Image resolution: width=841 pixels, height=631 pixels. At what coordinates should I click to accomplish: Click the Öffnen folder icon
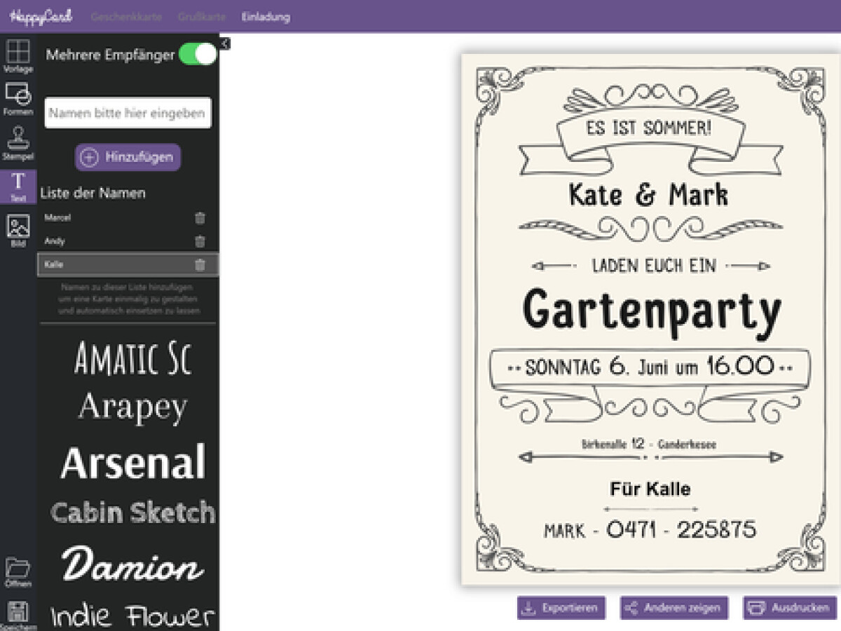(x=18, y=571)
